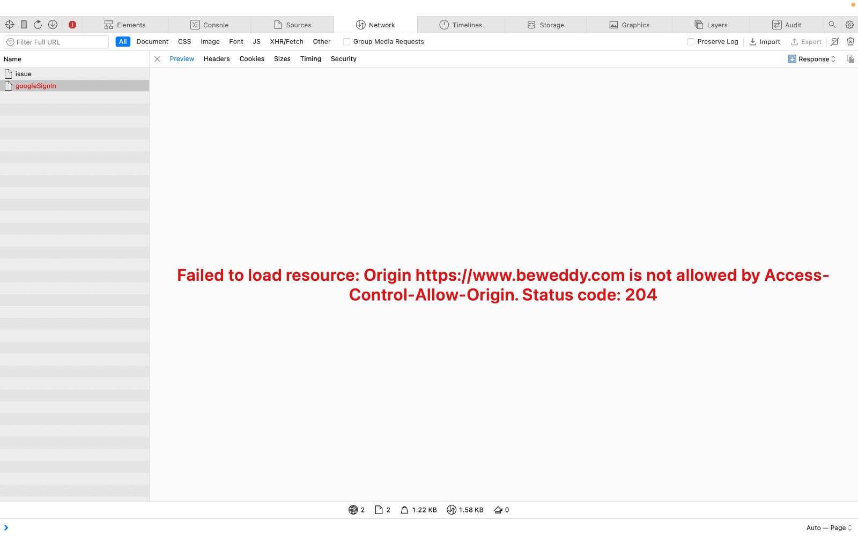Viewport: 858px width, 536px height.
Task: Open the Timing detail tab
Action: pyautogui.click(x=310, y=59)
